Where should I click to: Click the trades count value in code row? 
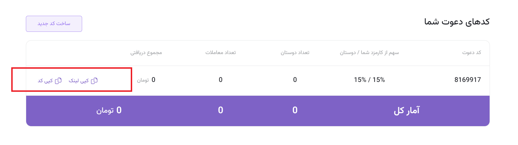pos(220,80)
